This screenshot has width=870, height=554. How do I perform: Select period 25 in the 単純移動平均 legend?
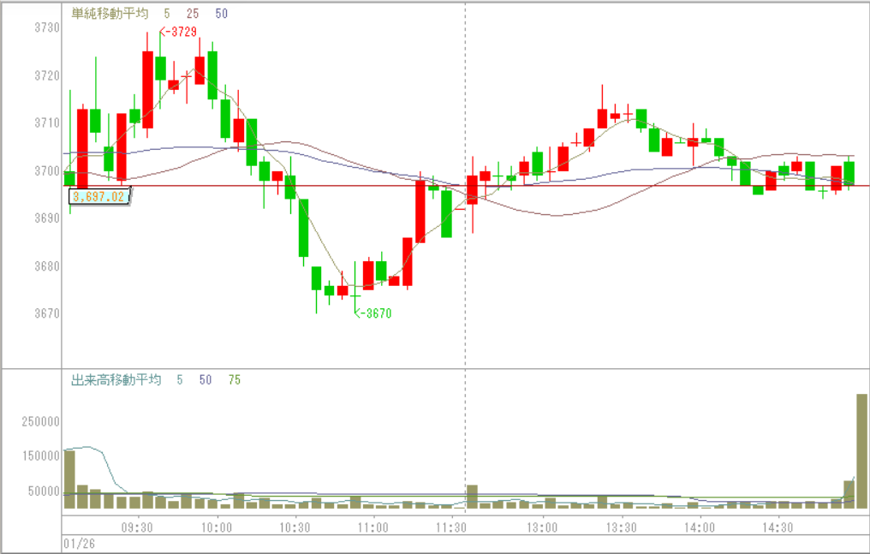[x=193, y=14]
